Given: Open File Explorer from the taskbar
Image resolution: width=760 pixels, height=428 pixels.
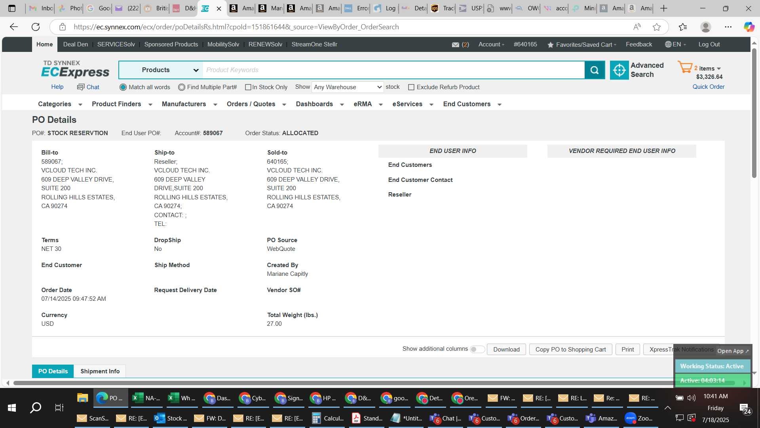Looking at the screenshot, I should click(x=82, y=398).
